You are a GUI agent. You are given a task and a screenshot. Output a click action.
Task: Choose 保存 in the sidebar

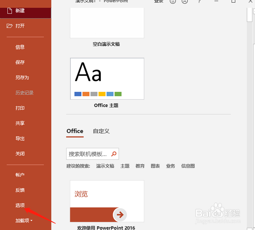click(20, 62)
